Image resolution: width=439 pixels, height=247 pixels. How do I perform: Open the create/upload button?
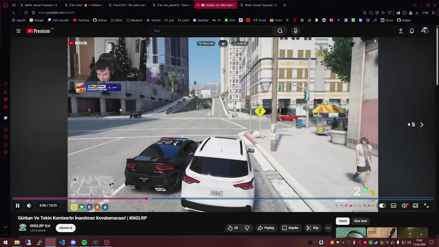click(401, 31)
